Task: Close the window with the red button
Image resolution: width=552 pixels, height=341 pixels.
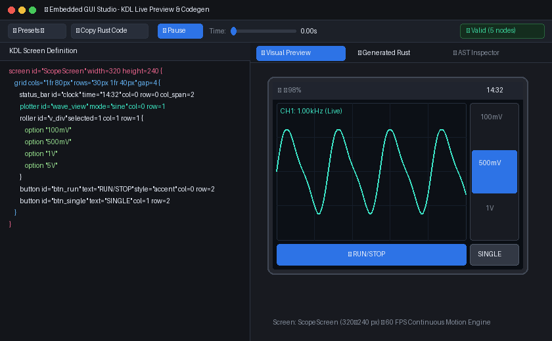Action: click(x=11, y=10)
